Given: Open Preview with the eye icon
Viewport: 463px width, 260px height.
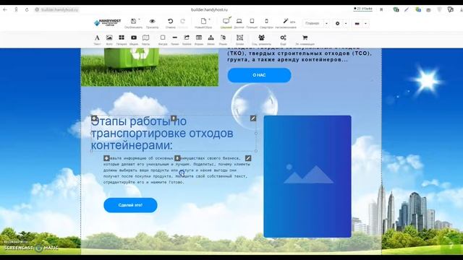Looking at the screenshot, I should click(x=153, y=21).
